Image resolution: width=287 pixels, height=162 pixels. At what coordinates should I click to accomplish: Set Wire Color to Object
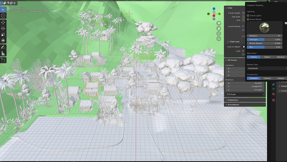pos(267,57)
